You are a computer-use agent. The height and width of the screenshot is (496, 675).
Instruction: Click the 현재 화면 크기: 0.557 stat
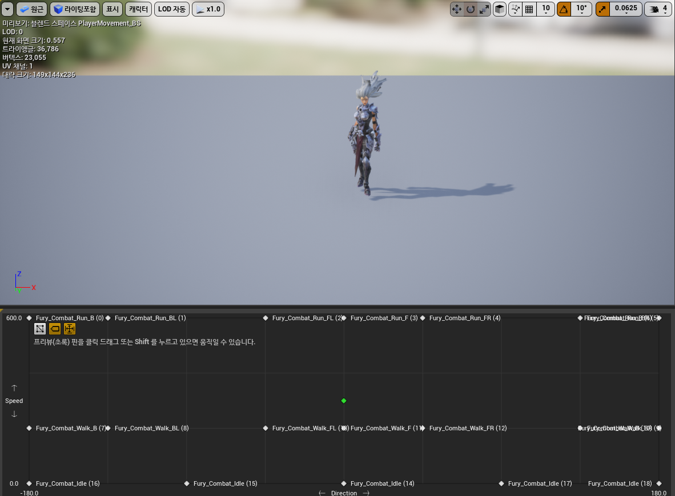pos(34,41)
